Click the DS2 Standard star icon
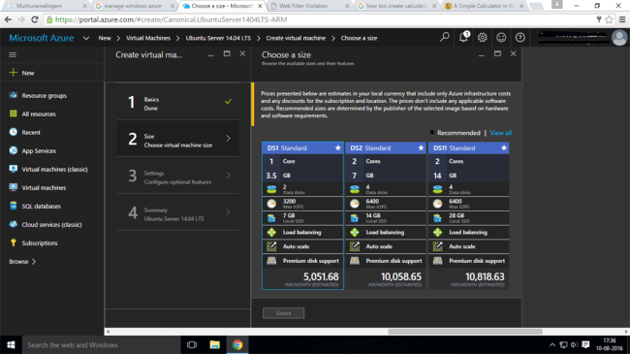Viewport: 630px width, 354px height. tap(421, 147)
